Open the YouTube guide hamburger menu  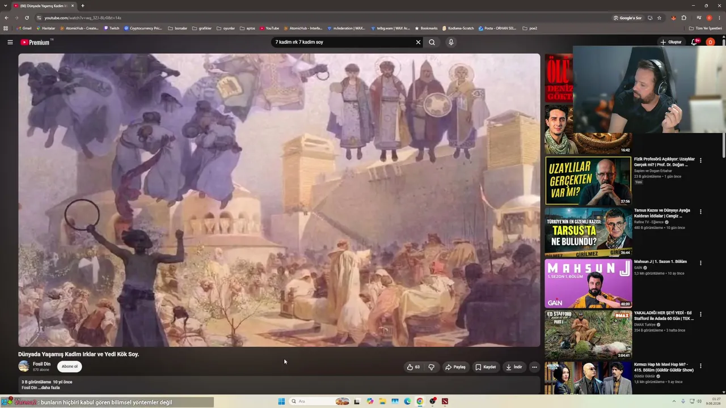click(10, 42)
